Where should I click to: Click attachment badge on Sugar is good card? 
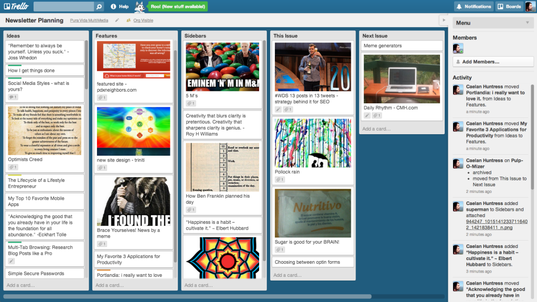click(x=280, y=250)
